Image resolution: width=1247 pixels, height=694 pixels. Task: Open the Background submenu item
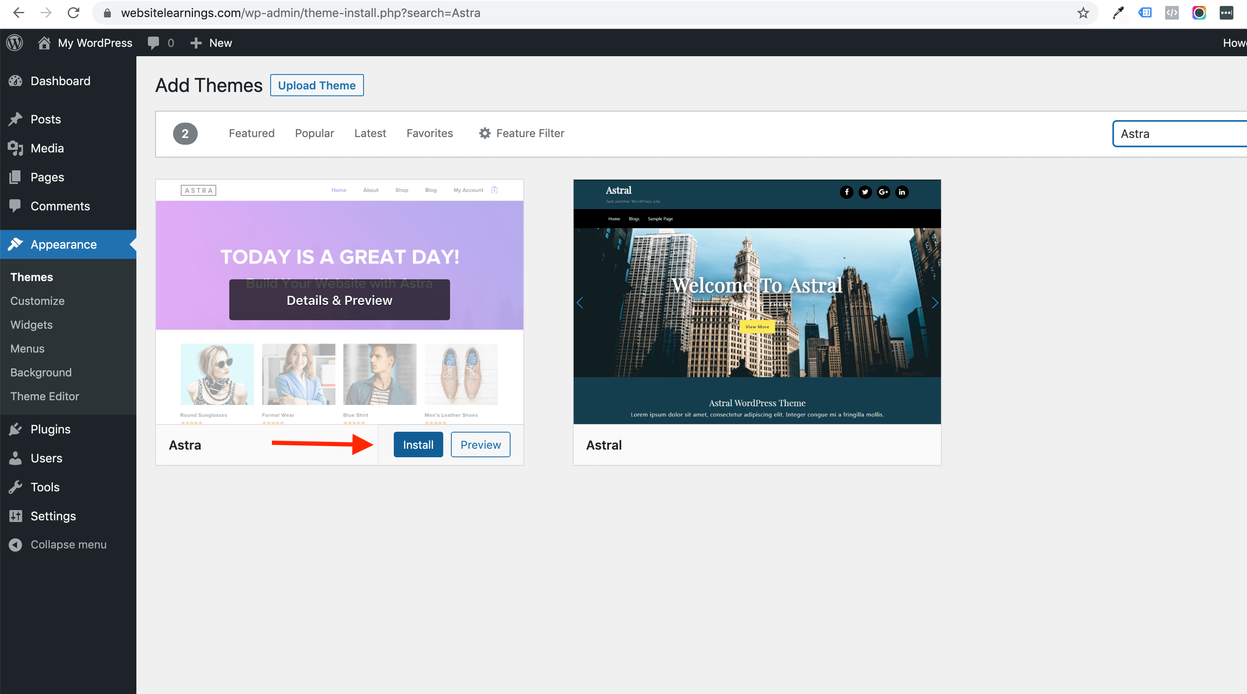[41, 373]
